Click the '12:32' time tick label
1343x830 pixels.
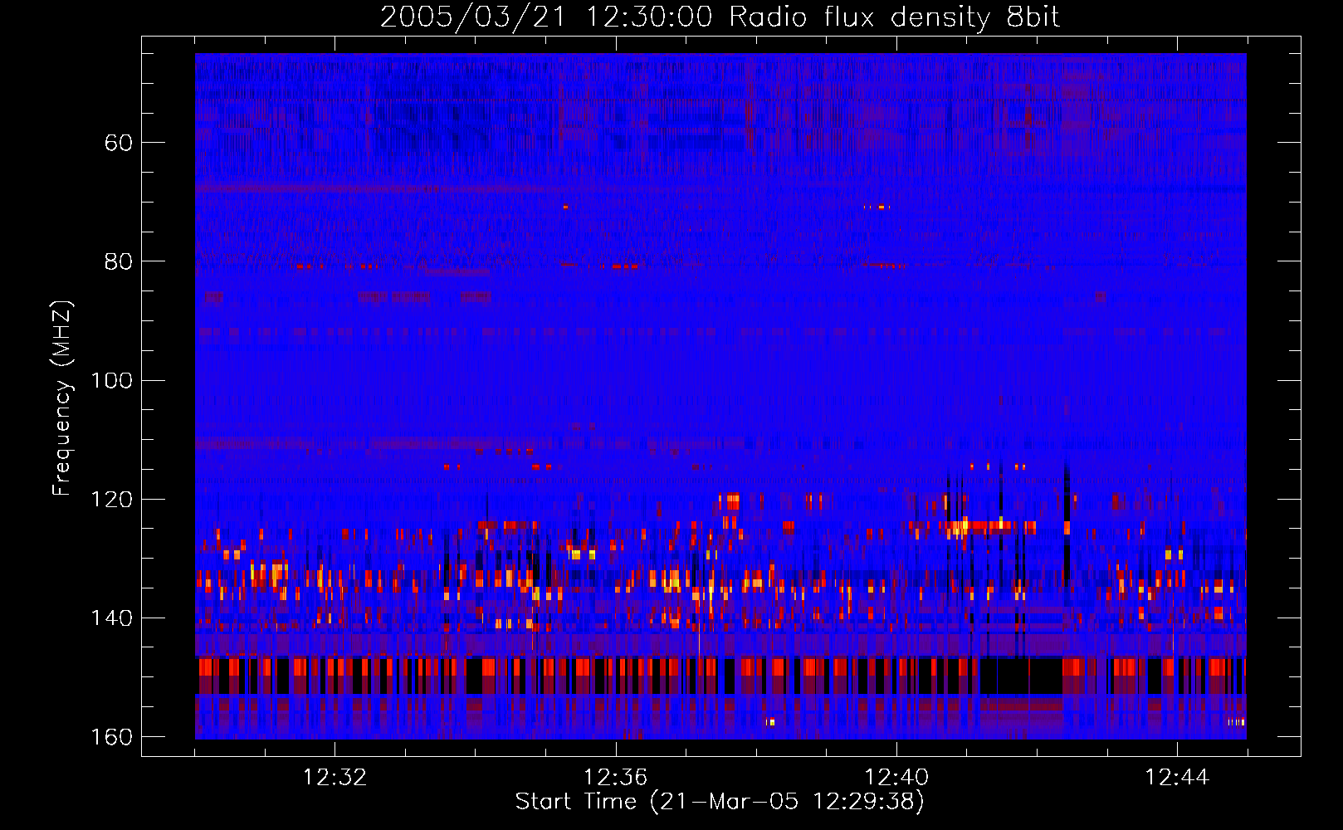point(335,778)
